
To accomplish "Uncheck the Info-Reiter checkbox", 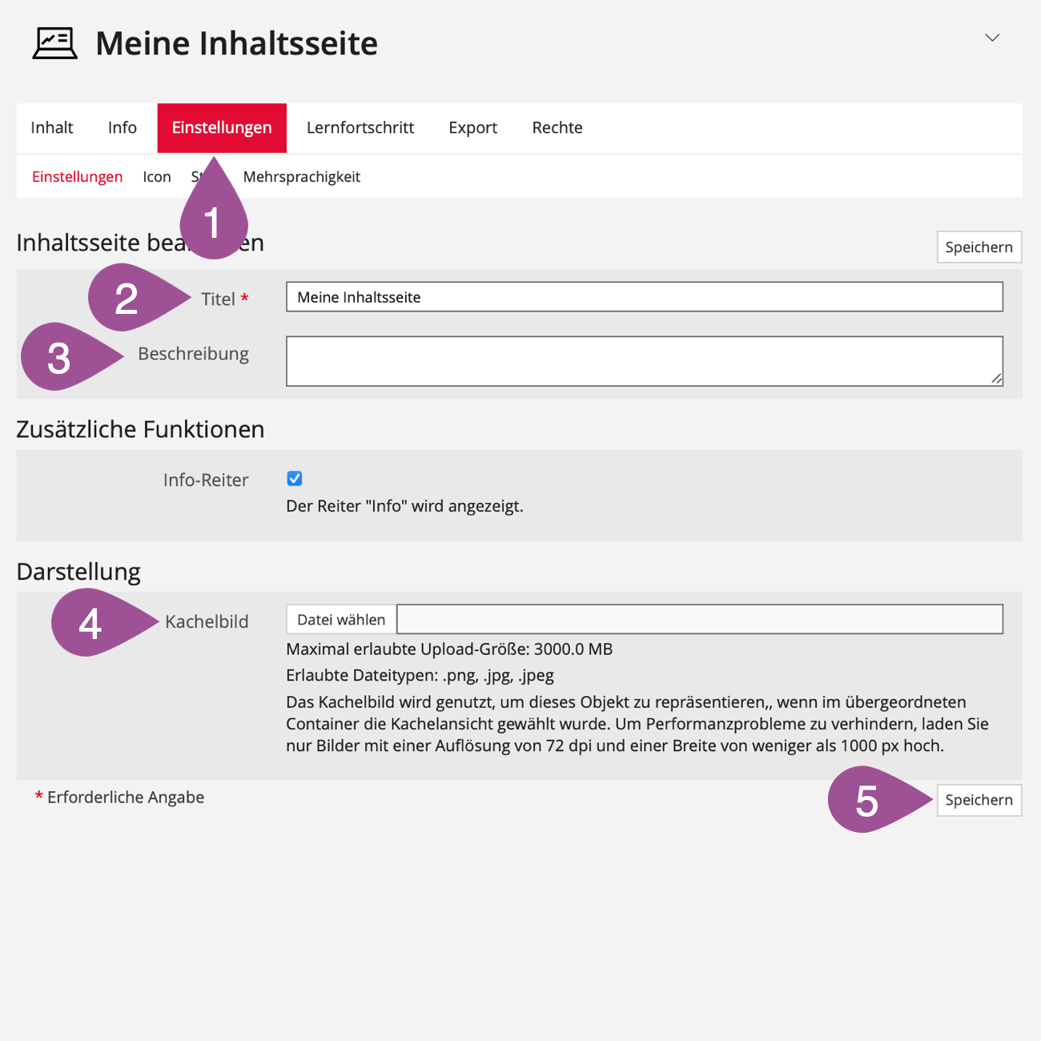I will coord(295,479).
